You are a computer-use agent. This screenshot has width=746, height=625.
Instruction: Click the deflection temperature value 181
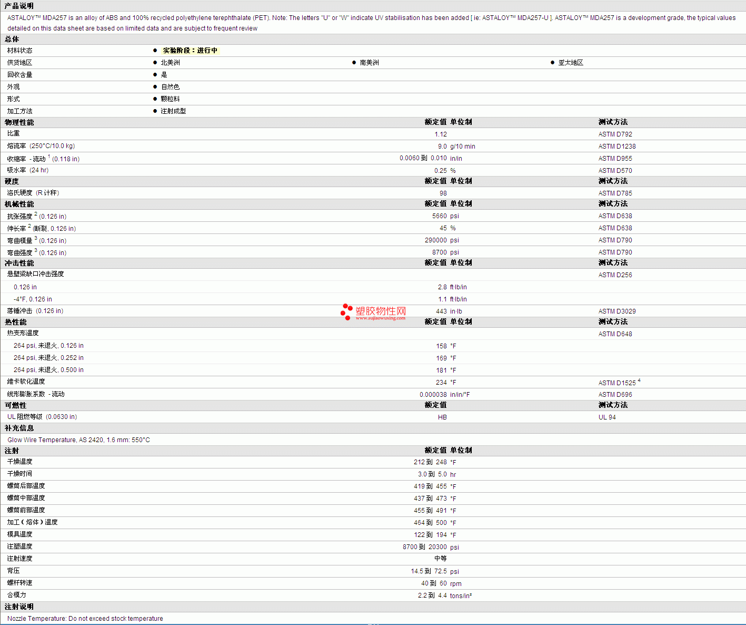pyautogui.click(x=441, y=370)
